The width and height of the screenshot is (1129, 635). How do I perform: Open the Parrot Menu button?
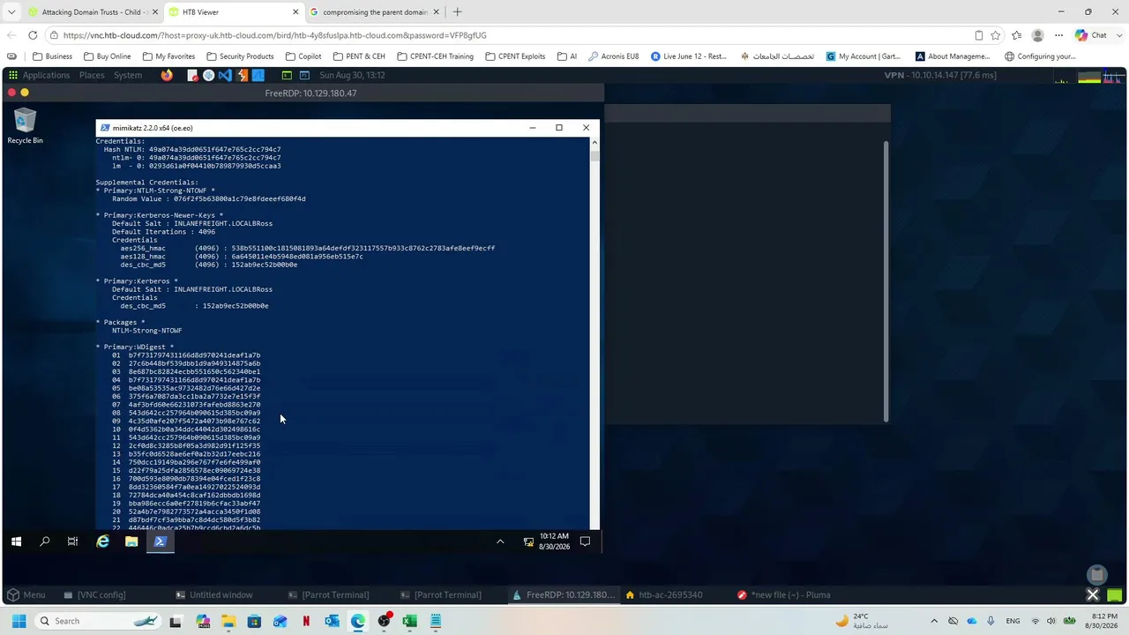click(x=26, y=594)
